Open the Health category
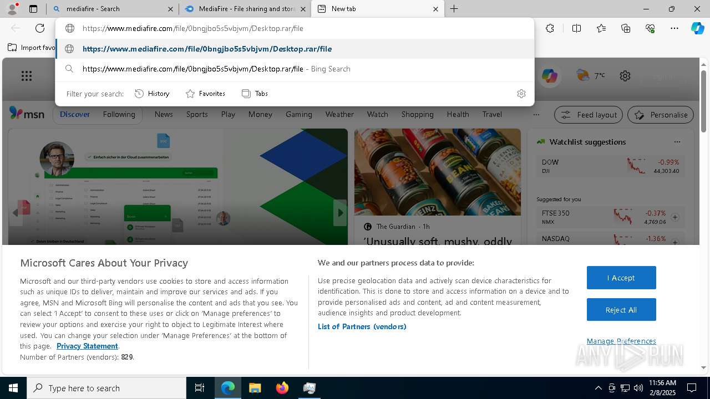This screenshot has height=399, width=710. click(x=458, y=114)
